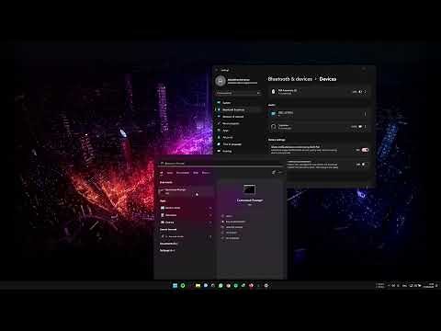The image size is (441, 331).
Task: Open File Explorer from the taskbar
Action: (x=198, y=286)
